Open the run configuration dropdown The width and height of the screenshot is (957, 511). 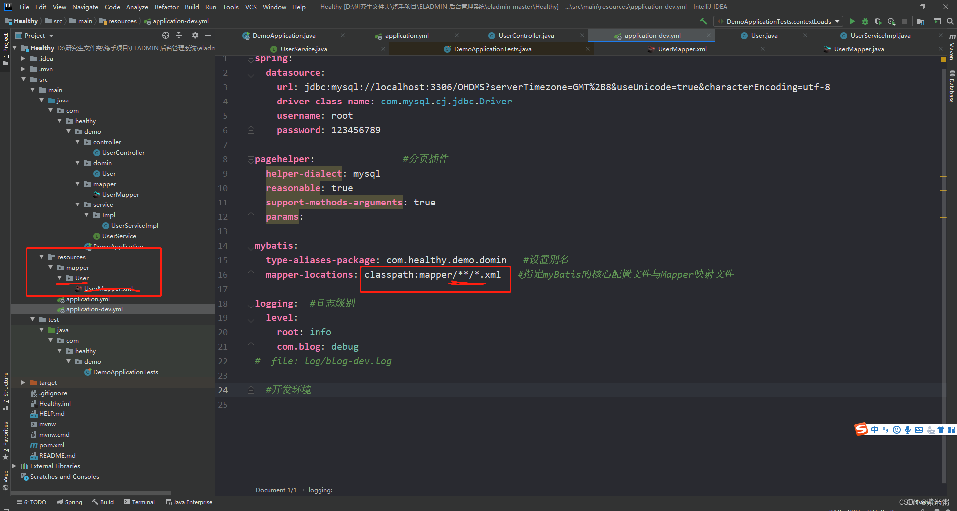click(x=779, y=21)
